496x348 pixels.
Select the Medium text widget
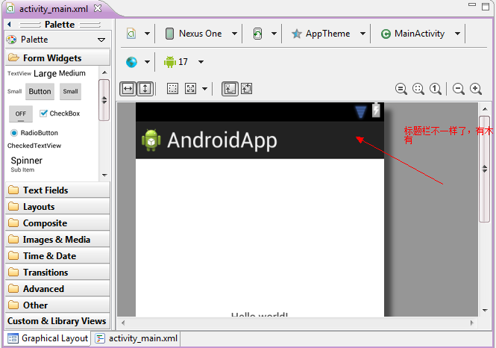[72, 73]
